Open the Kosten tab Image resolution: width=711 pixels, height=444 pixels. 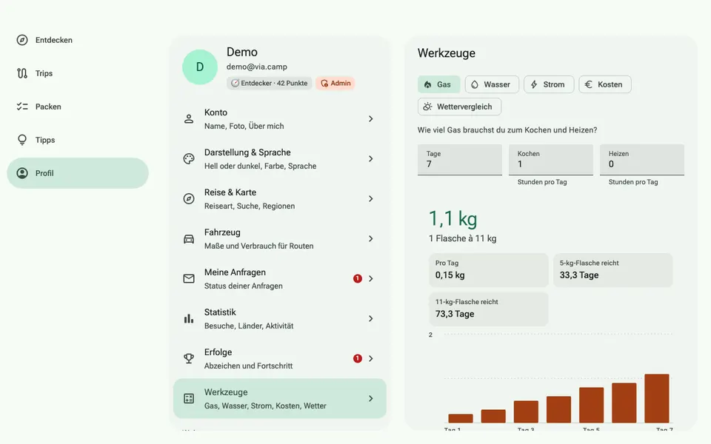coord(605,84)
